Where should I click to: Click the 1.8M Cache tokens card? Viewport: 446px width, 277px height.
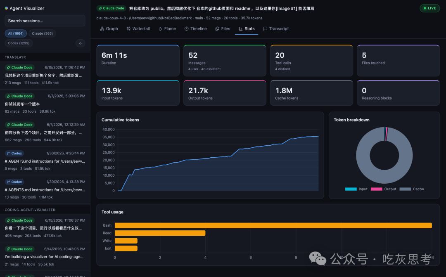[311, 93]
